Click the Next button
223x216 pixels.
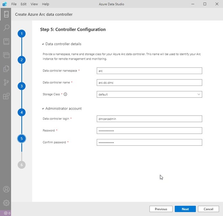pyautogui.click(x=185, y=209)
